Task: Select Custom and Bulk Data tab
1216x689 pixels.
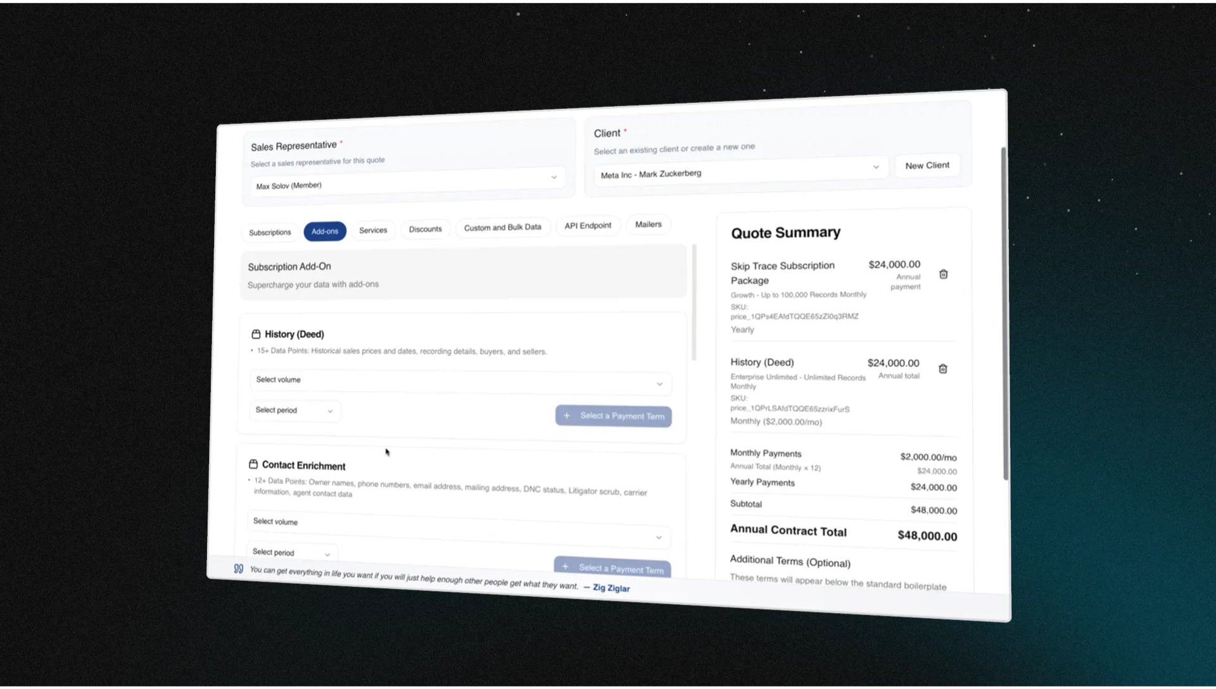Action: tap(502, 227)
